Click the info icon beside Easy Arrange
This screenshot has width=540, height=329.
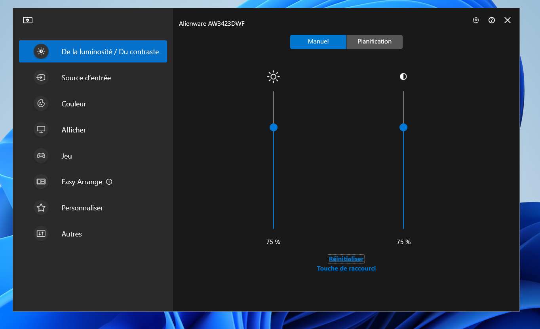pyautogui.click(x=109, y=182)
